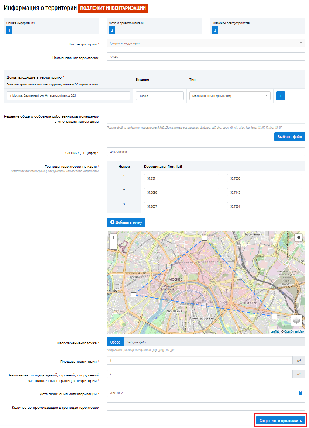Click Выбрать файл for owners' decision

click(x=289, y=137)
